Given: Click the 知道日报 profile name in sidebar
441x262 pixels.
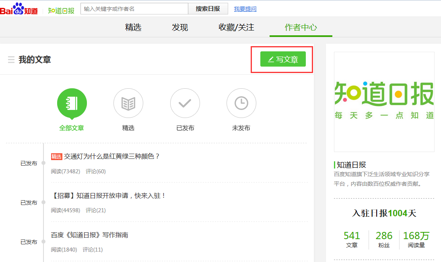Looking at the screenshot, I should 351,165.
